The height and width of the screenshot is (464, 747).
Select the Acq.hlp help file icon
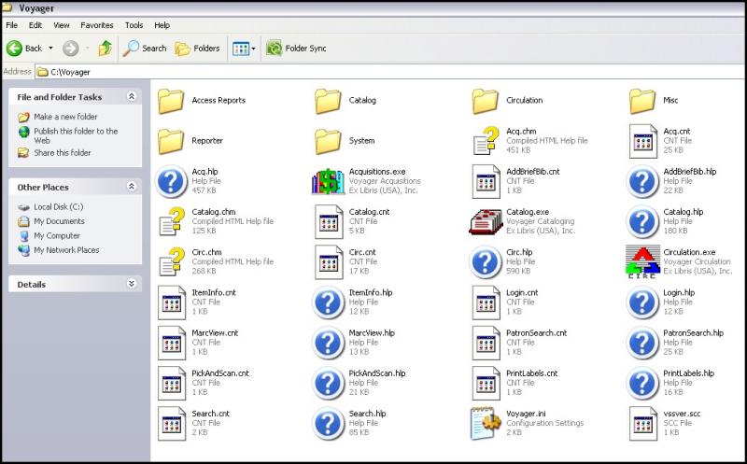tap(171, 181)
